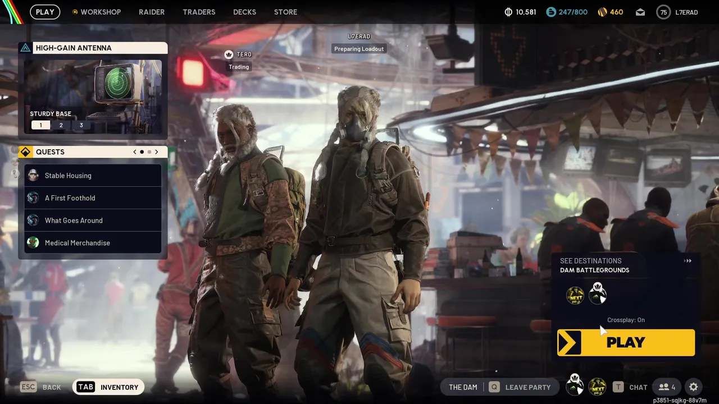Select the first quests page dot
The image size is (719, 404).
(142, 152)
